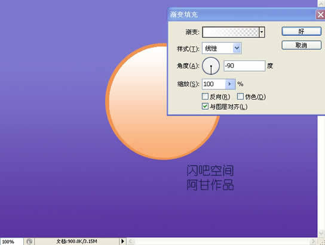The width and height of the screenshot is (325, 245).
Task: Click the 100% zoom field in status bar
Action: point(11,241)
